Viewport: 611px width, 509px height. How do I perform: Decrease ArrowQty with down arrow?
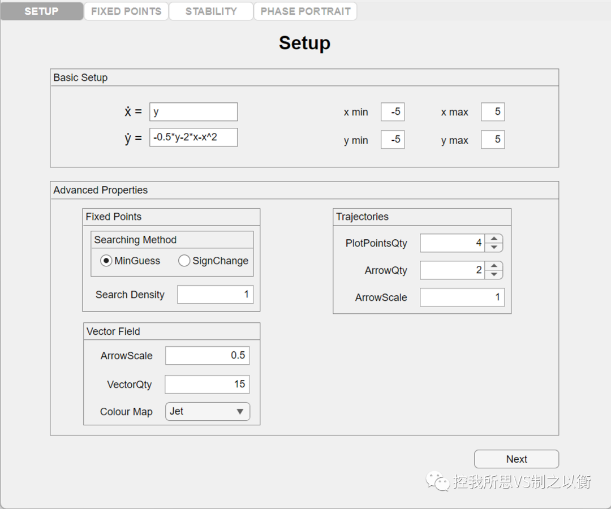click(494, 275)
